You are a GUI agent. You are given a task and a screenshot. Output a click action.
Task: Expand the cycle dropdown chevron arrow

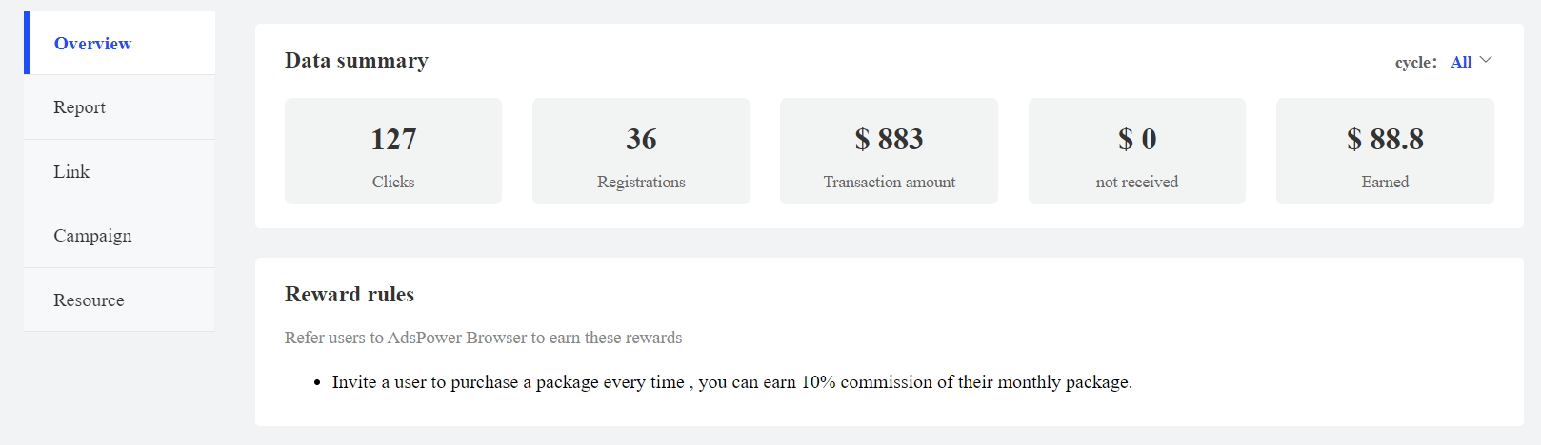tap(1486, 61)
